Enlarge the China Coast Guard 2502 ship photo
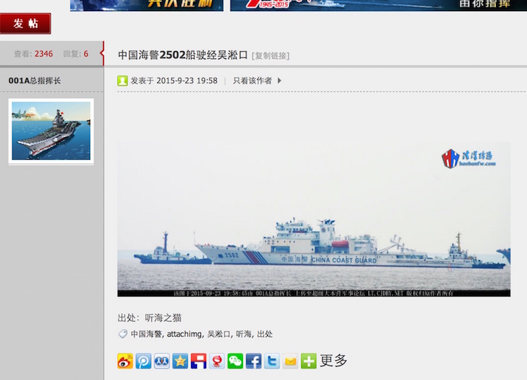The height and width of the screenshot is (380, 527). 314,219
